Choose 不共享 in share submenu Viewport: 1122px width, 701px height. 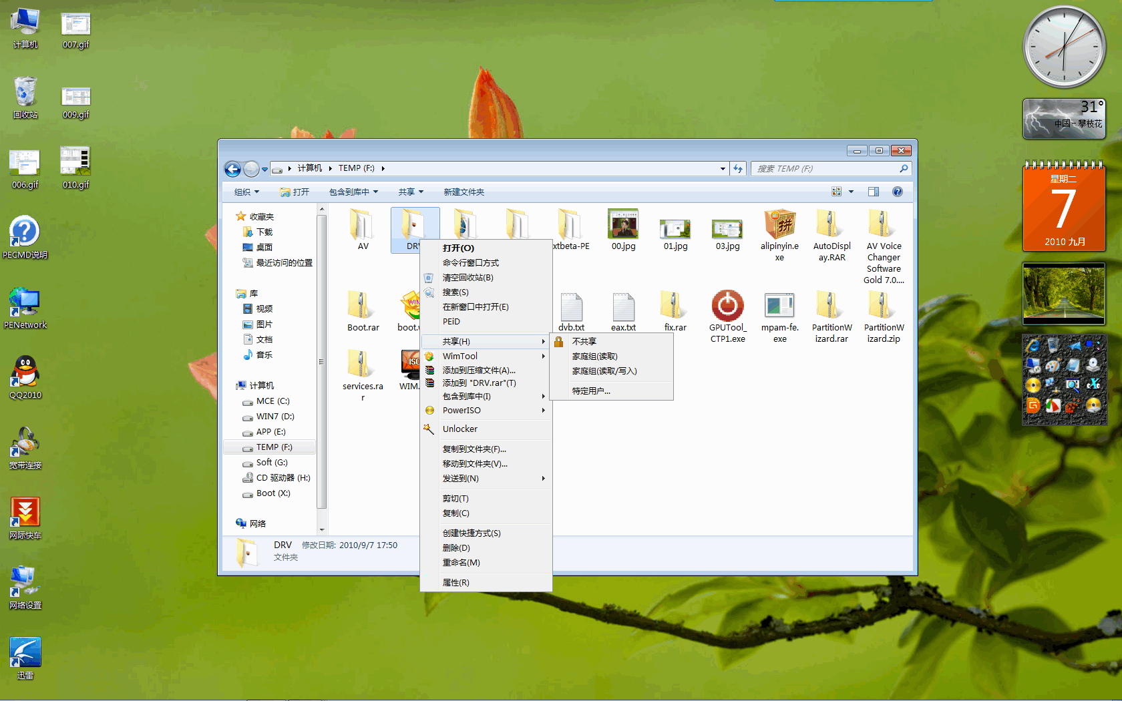(x=611, y=341)
